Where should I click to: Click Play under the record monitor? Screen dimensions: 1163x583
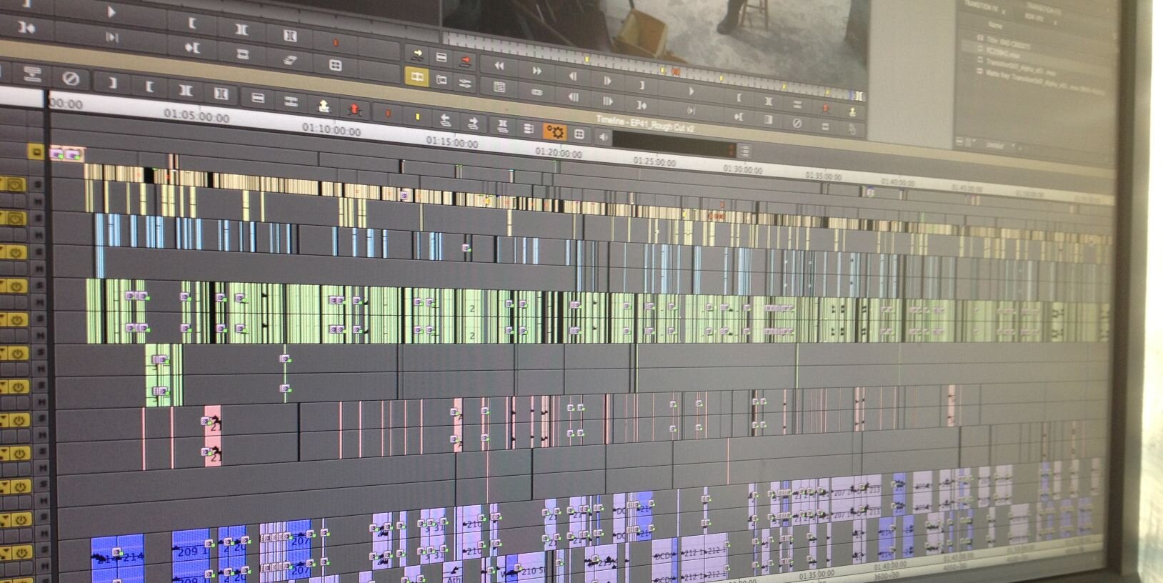[691, 91]
